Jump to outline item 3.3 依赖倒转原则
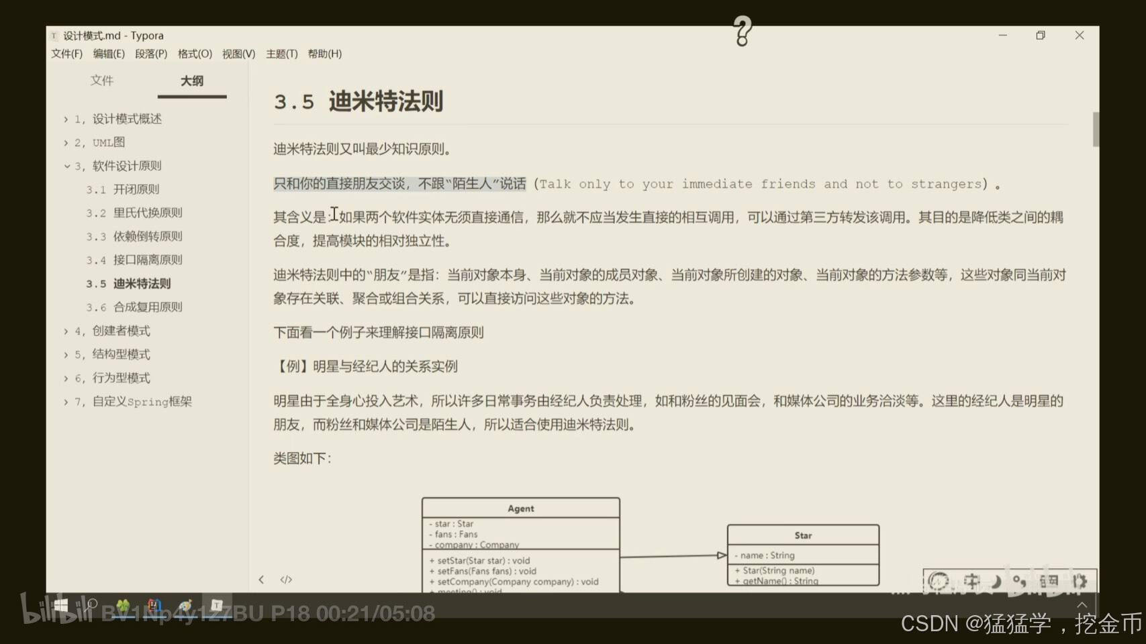This screenshot has width=1146, height=644. pyautogui.click(x=134, y=237)
